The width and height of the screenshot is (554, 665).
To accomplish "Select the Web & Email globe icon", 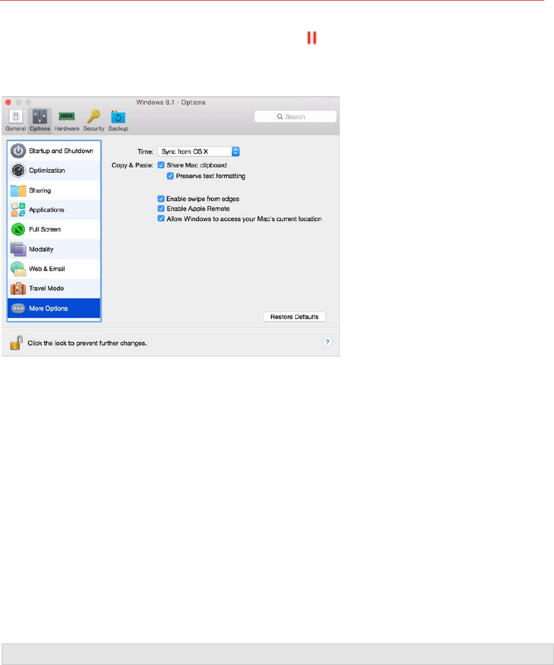I will click(18, 269).
